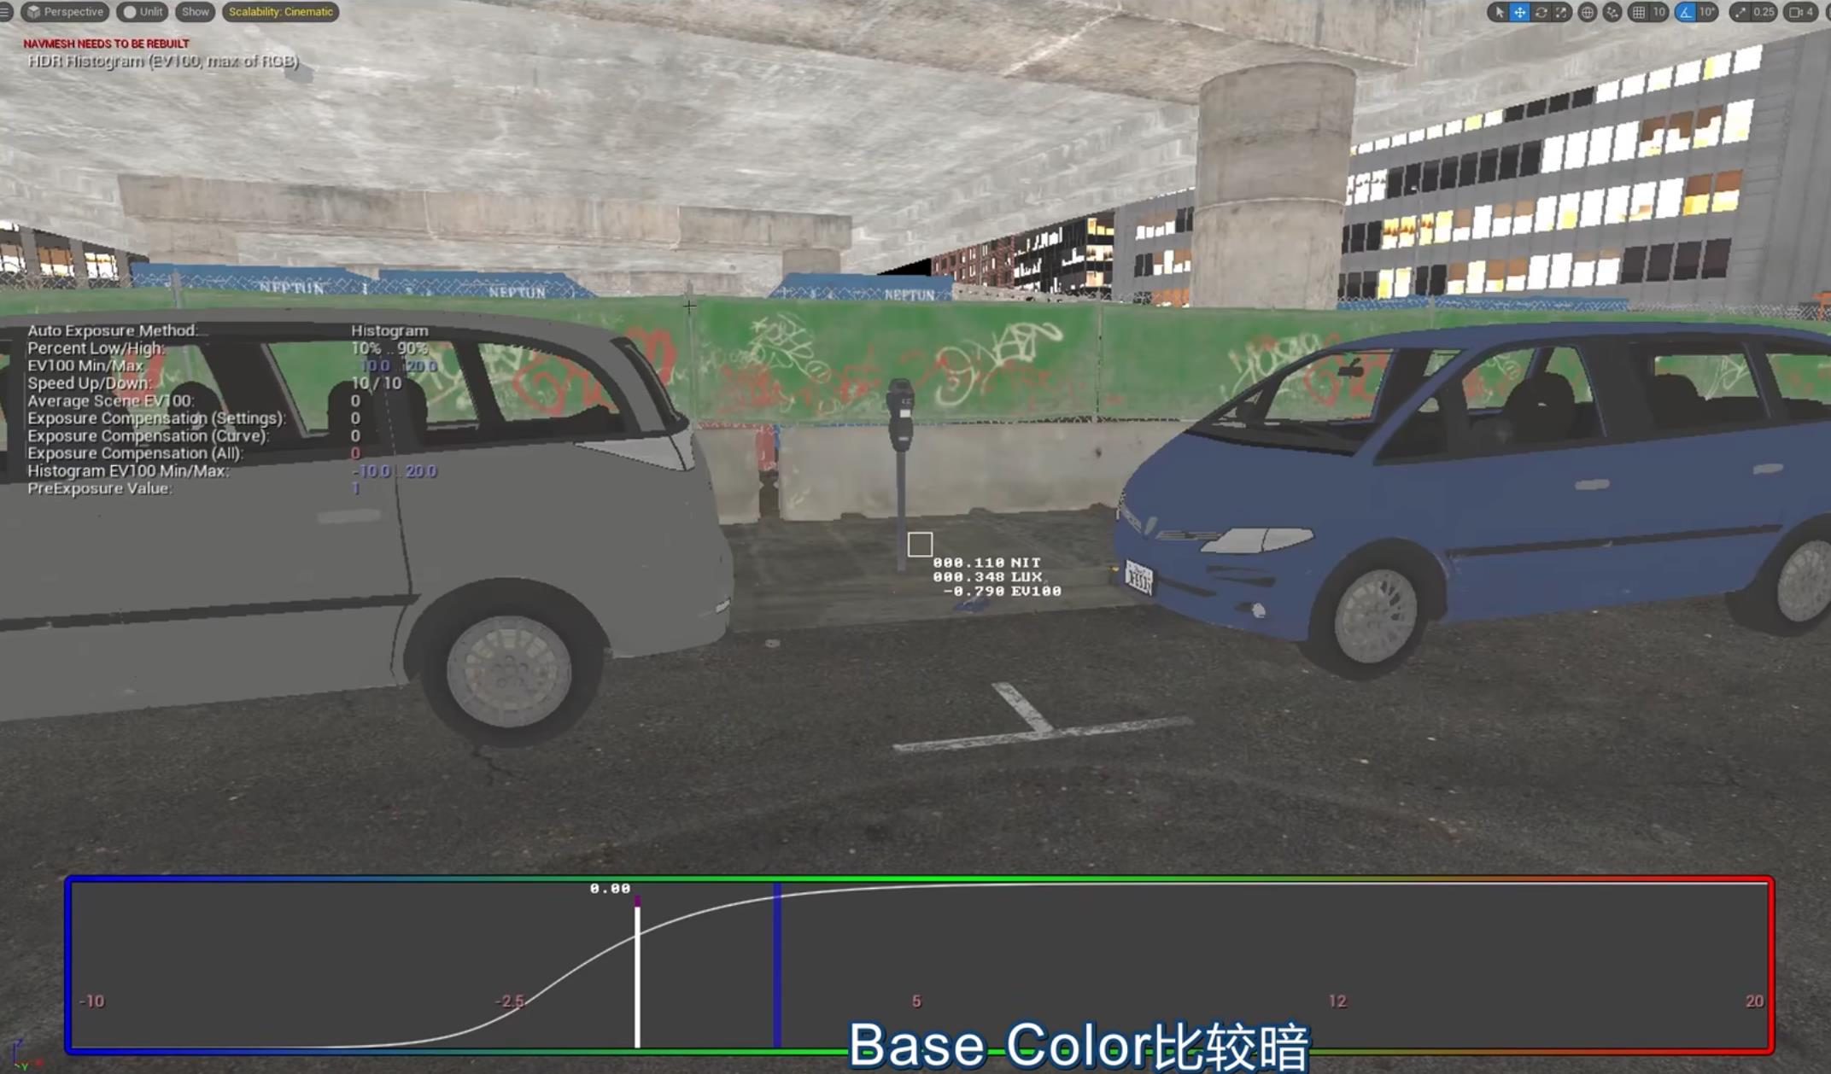The height and width of the screenshot is (1074, 1831).
Task: Click the pixel inspector square in viewport
Action: tap(920, 544)
